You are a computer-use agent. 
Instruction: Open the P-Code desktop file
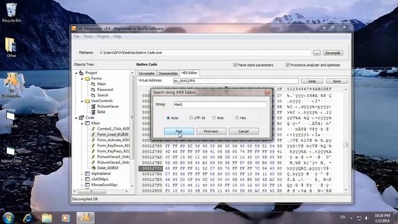pos(11,119)
